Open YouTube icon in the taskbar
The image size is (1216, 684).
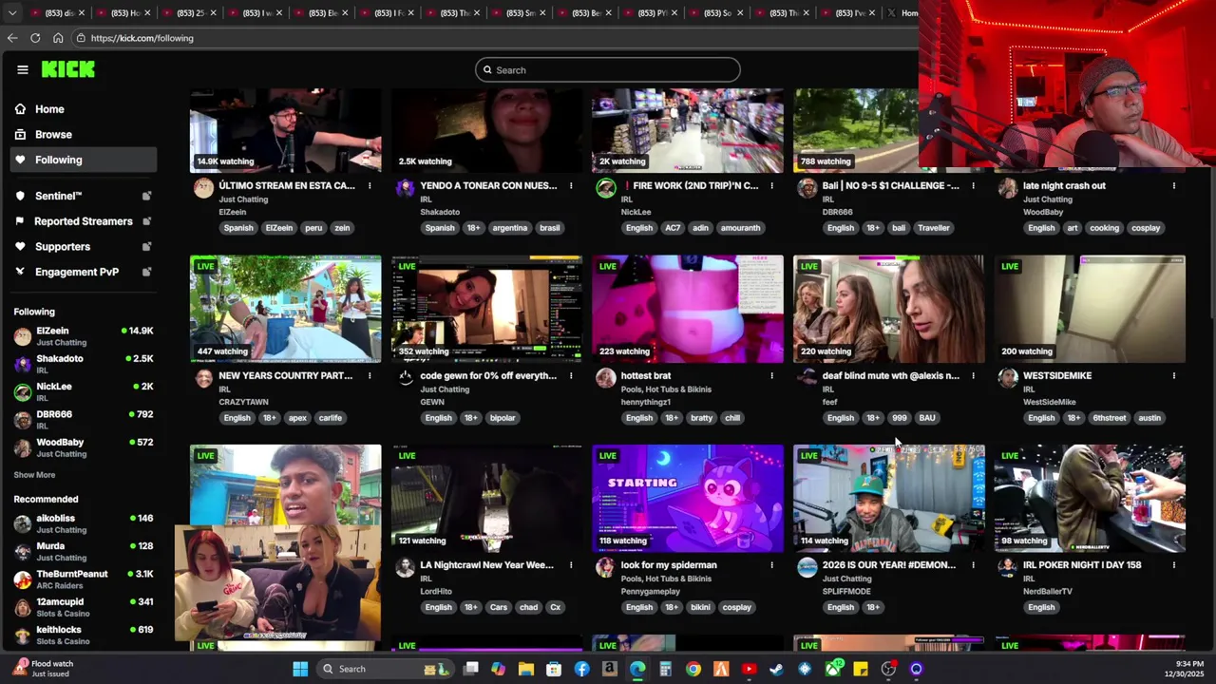click(750, 669)
